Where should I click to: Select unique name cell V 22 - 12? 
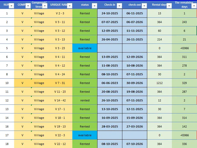60,144
